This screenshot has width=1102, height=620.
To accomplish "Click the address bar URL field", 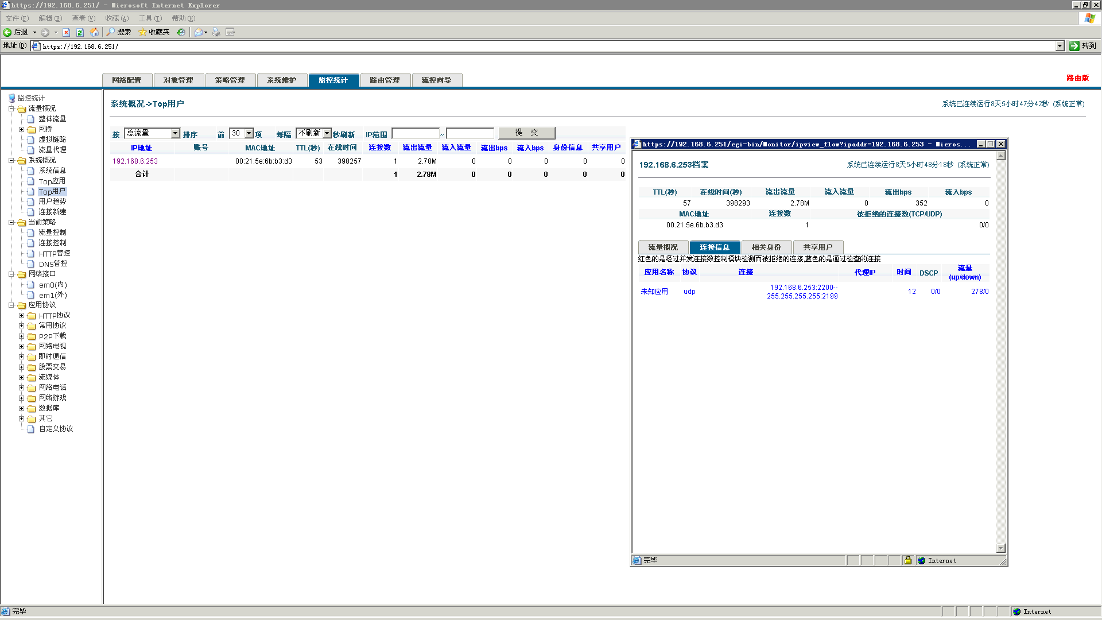I will [x=548, y=46].
